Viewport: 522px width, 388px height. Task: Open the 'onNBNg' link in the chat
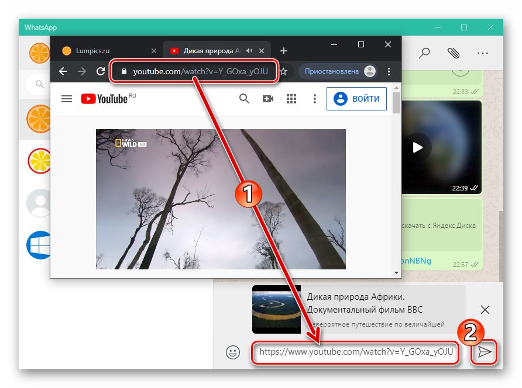click(416, 261)
